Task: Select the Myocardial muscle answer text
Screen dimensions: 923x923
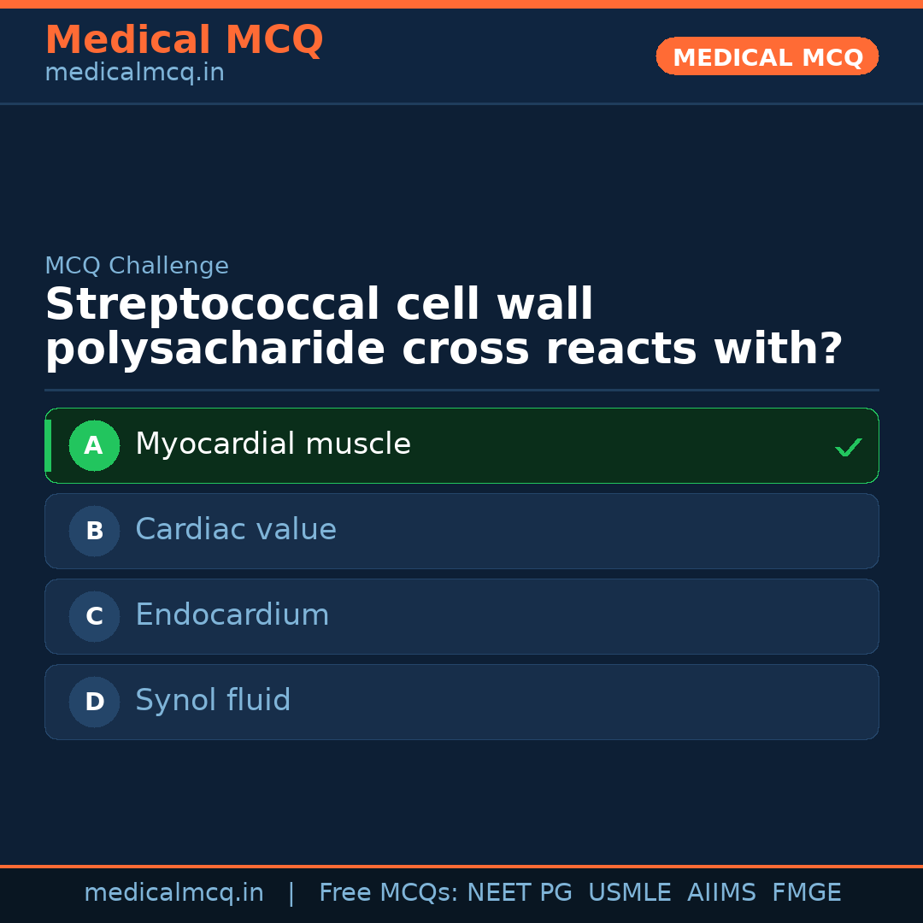Action: tap(273, 444)
